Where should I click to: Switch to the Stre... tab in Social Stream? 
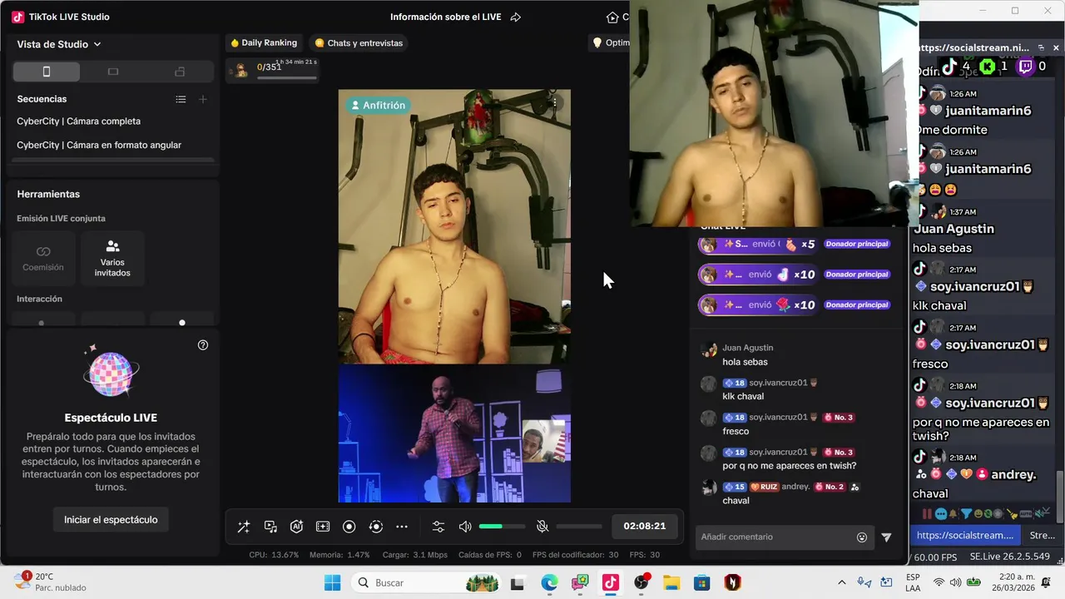[1042, 535]
